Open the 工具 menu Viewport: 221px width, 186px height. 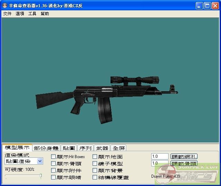coord(32,14)
